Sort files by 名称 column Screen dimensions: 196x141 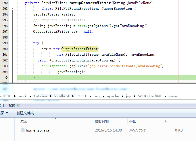[x=23, y=122]
